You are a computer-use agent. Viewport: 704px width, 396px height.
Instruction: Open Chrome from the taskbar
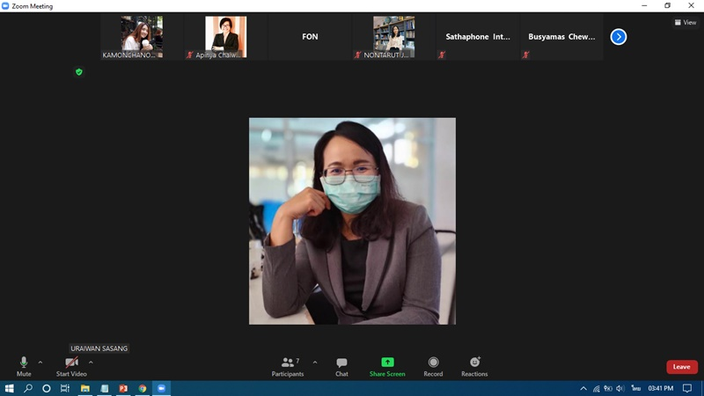tap(143, 388)
